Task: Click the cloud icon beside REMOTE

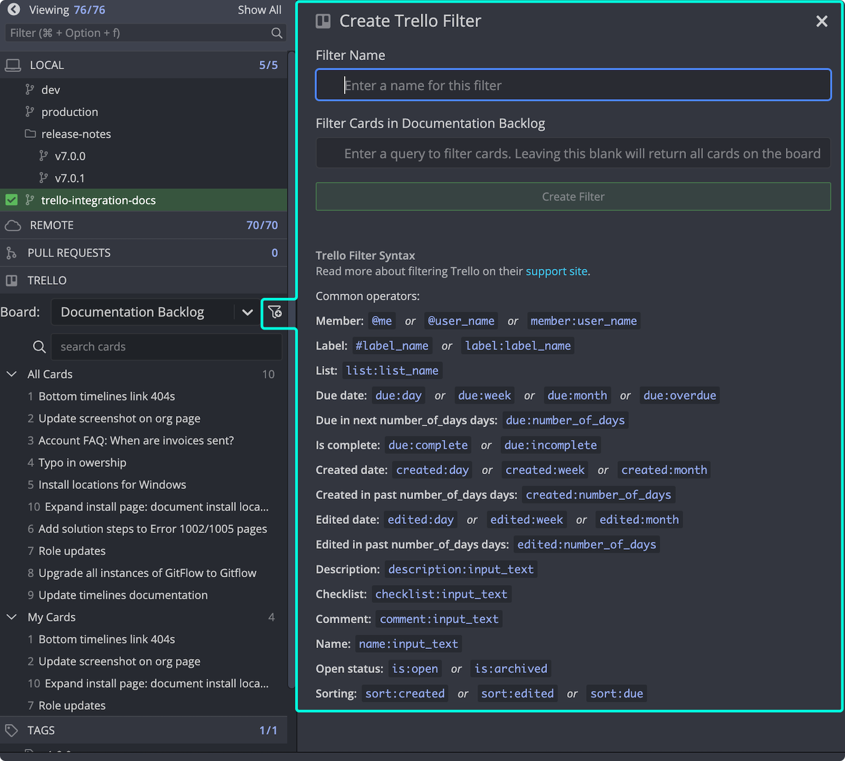Action: [12, 225]
